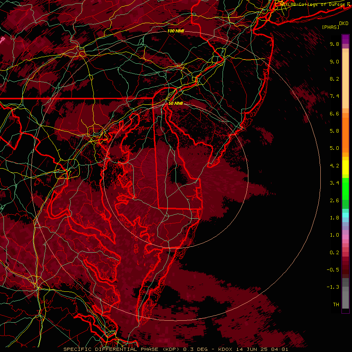Select the 7.4 scale value
Screen dimensions: 352x352
pyautogui.click(x=334, y=96)
